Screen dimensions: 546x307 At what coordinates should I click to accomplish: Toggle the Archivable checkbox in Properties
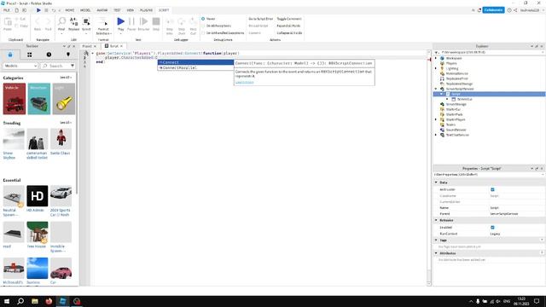coord(492,189)
